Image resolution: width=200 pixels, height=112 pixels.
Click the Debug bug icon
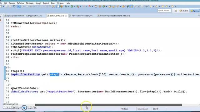pyautogui.click(x=66, y=6)
